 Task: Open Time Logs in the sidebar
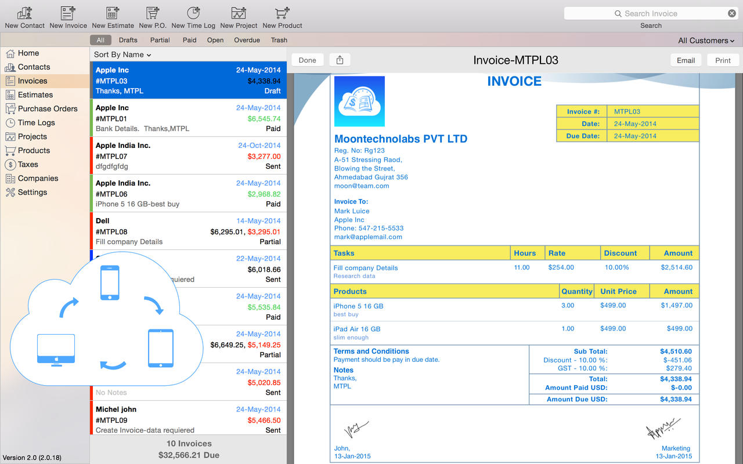[37, 122]
